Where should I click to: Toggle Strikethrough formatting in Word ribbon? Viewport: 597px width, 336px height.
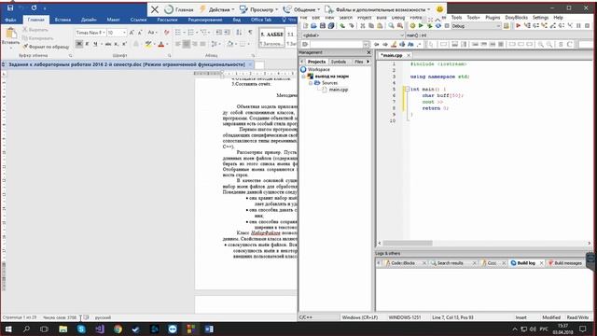[108, 44]
